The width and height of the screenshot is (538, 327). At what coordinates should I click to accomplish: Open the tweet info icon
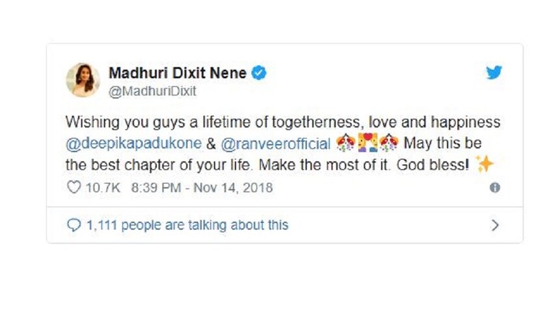(494, 188)
